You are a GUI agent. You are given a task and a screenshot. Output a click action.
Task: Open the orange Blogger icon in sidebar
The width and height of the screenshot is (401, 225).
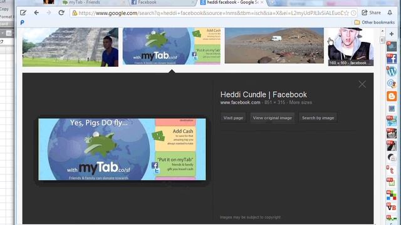(392, 96)
